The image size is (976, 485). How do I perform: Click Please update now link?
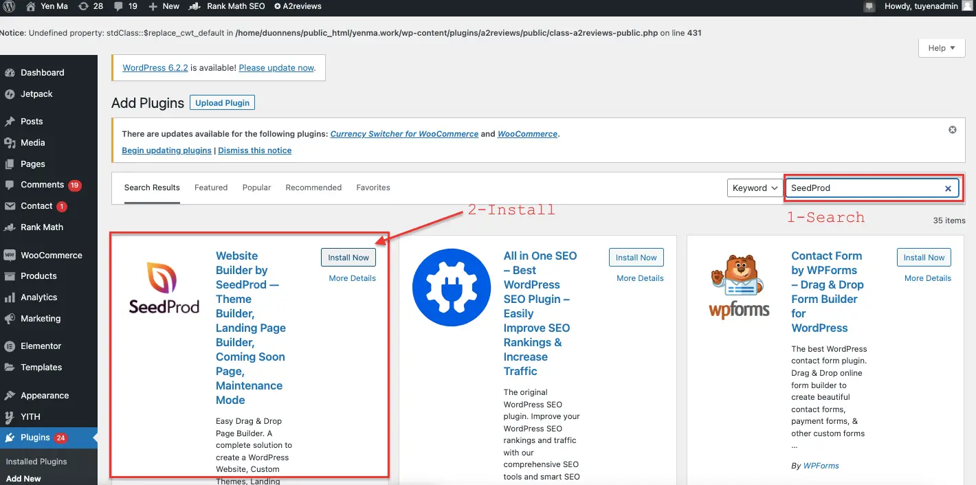click(x=276, y=67)
